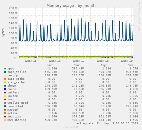Image resolution: width=142 pixels, height=130 pixels.
Task: Click the 'unused' legend label
Action: pyautogui.click(x=13, y=96)
